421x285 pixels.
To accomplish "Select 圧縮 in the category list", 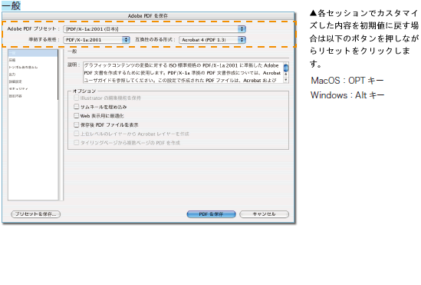I will tap(12, 60).
